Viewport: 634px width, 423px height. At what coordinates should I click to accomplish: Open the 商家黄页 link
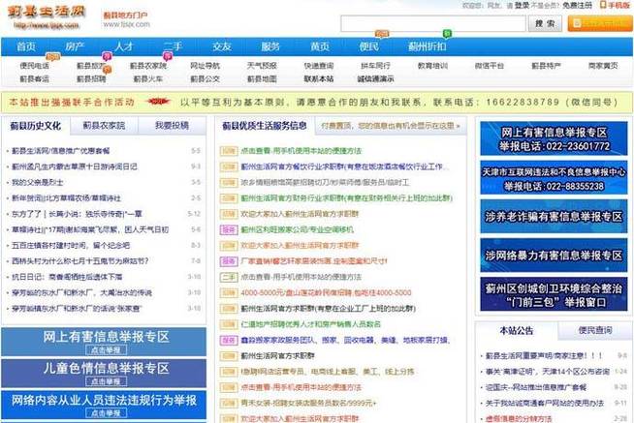603,66
